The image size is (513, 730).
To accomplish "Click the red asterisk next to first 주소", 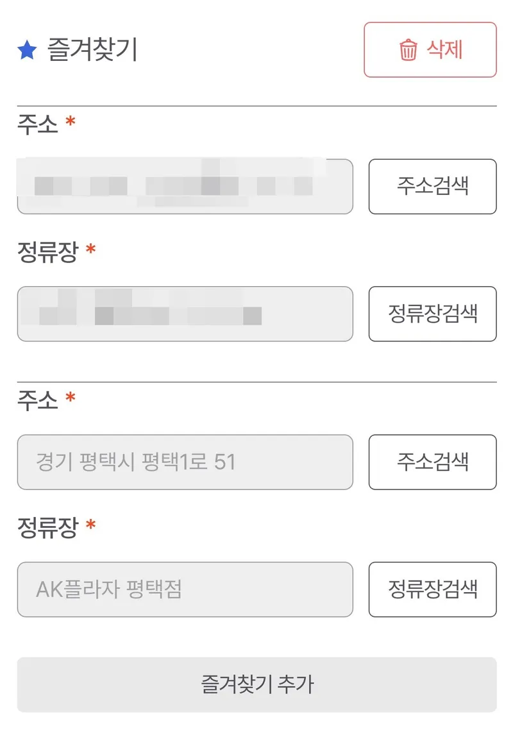I will tap(71, 121).
